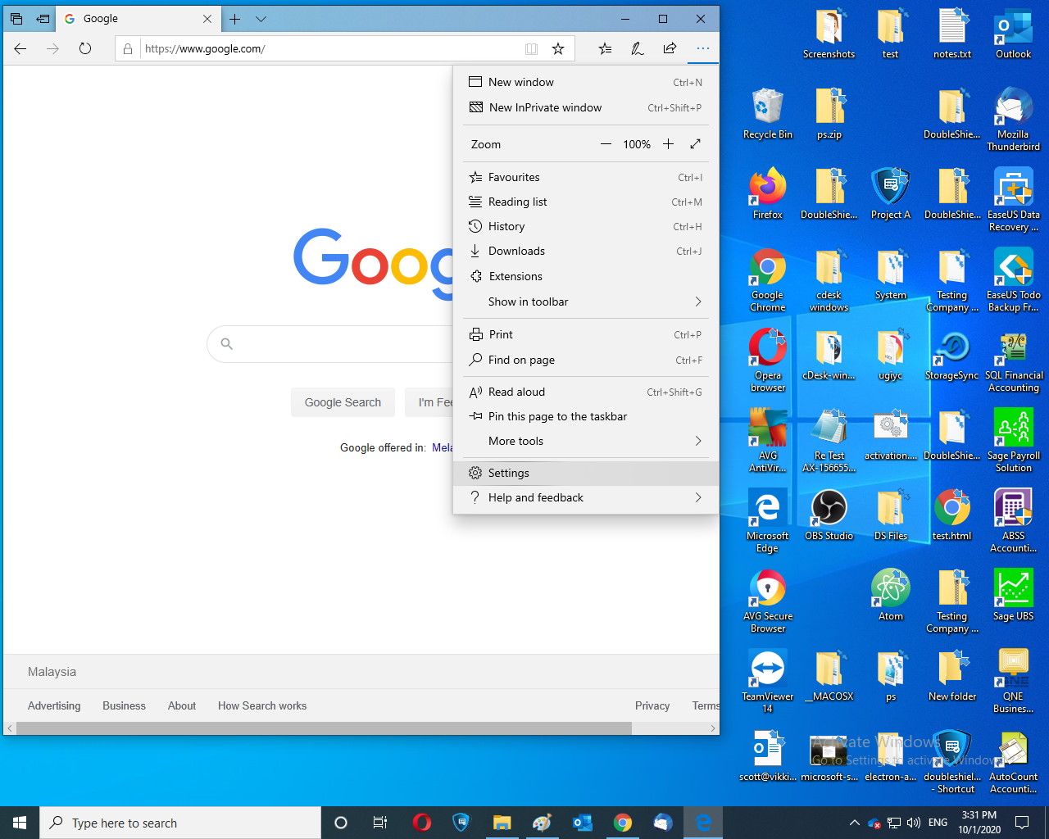Viewport: 1049px width, 839px height.
Task: Open a new tab with plus icon
Action: coord(235,19)
